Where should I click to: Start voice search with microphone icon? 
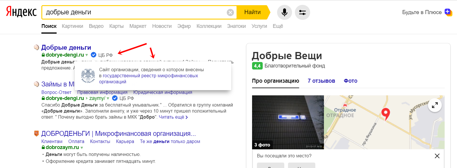(x=285, y=12)
